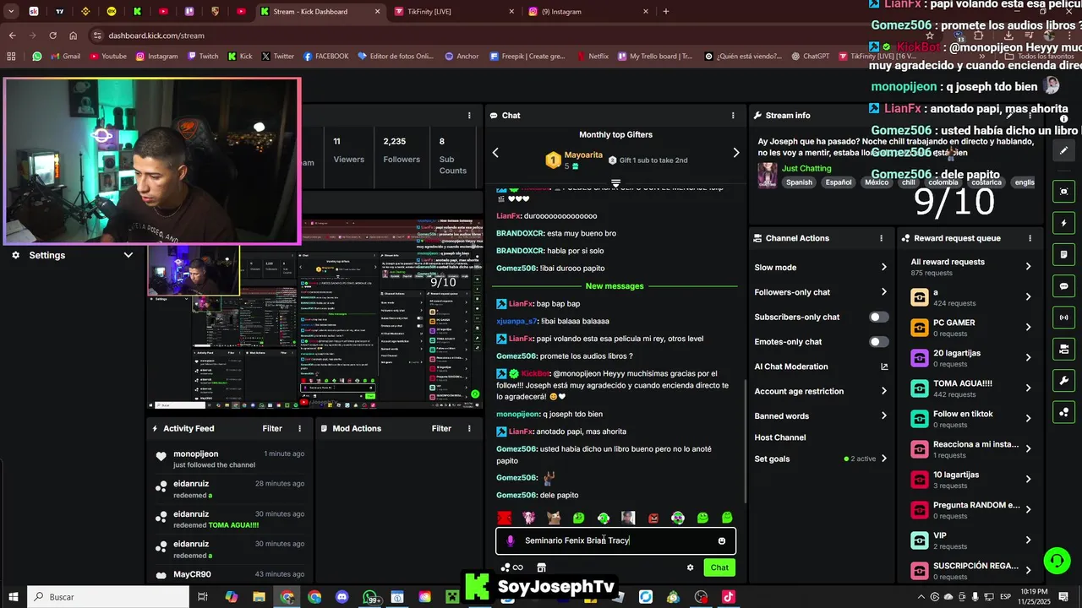Image resolution: width=1082 pixels, height=608 pixels.
Task: Open the emoji picker in chat input
Action: [x=721, y=540]
